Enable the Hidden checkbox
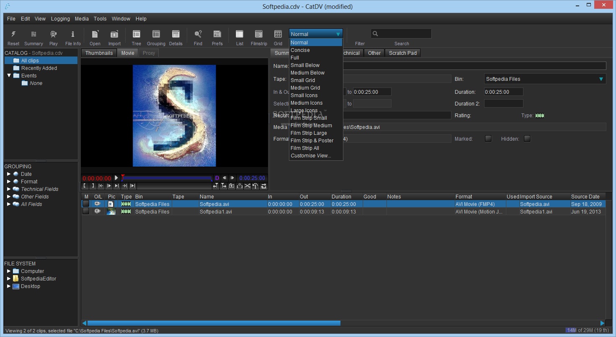The width and height of the screenshot is (616, 337). point(527,139)
